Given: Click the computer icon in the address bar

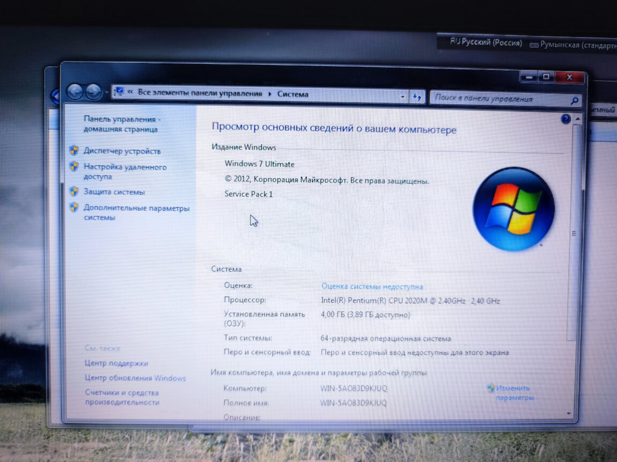Looking at the screenshot, I should coord(119,92).
